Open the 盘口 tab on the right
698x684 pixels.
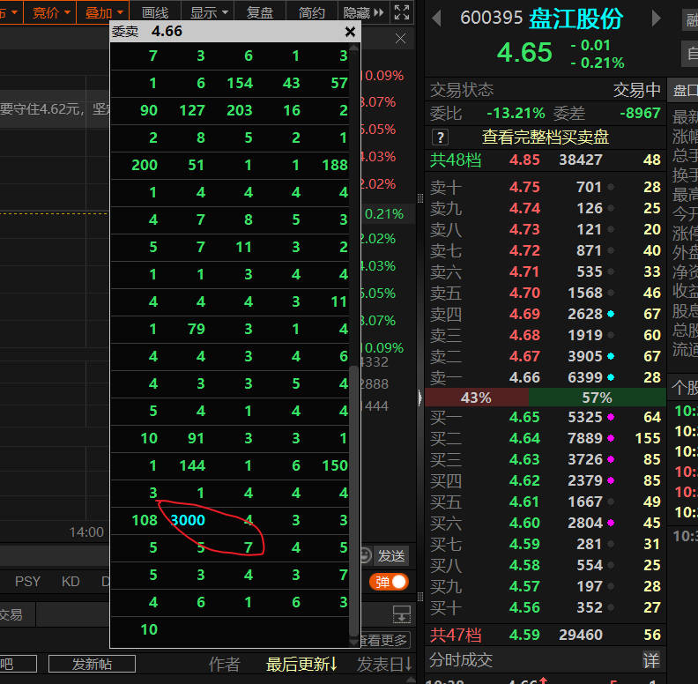(x=685, y=91)
